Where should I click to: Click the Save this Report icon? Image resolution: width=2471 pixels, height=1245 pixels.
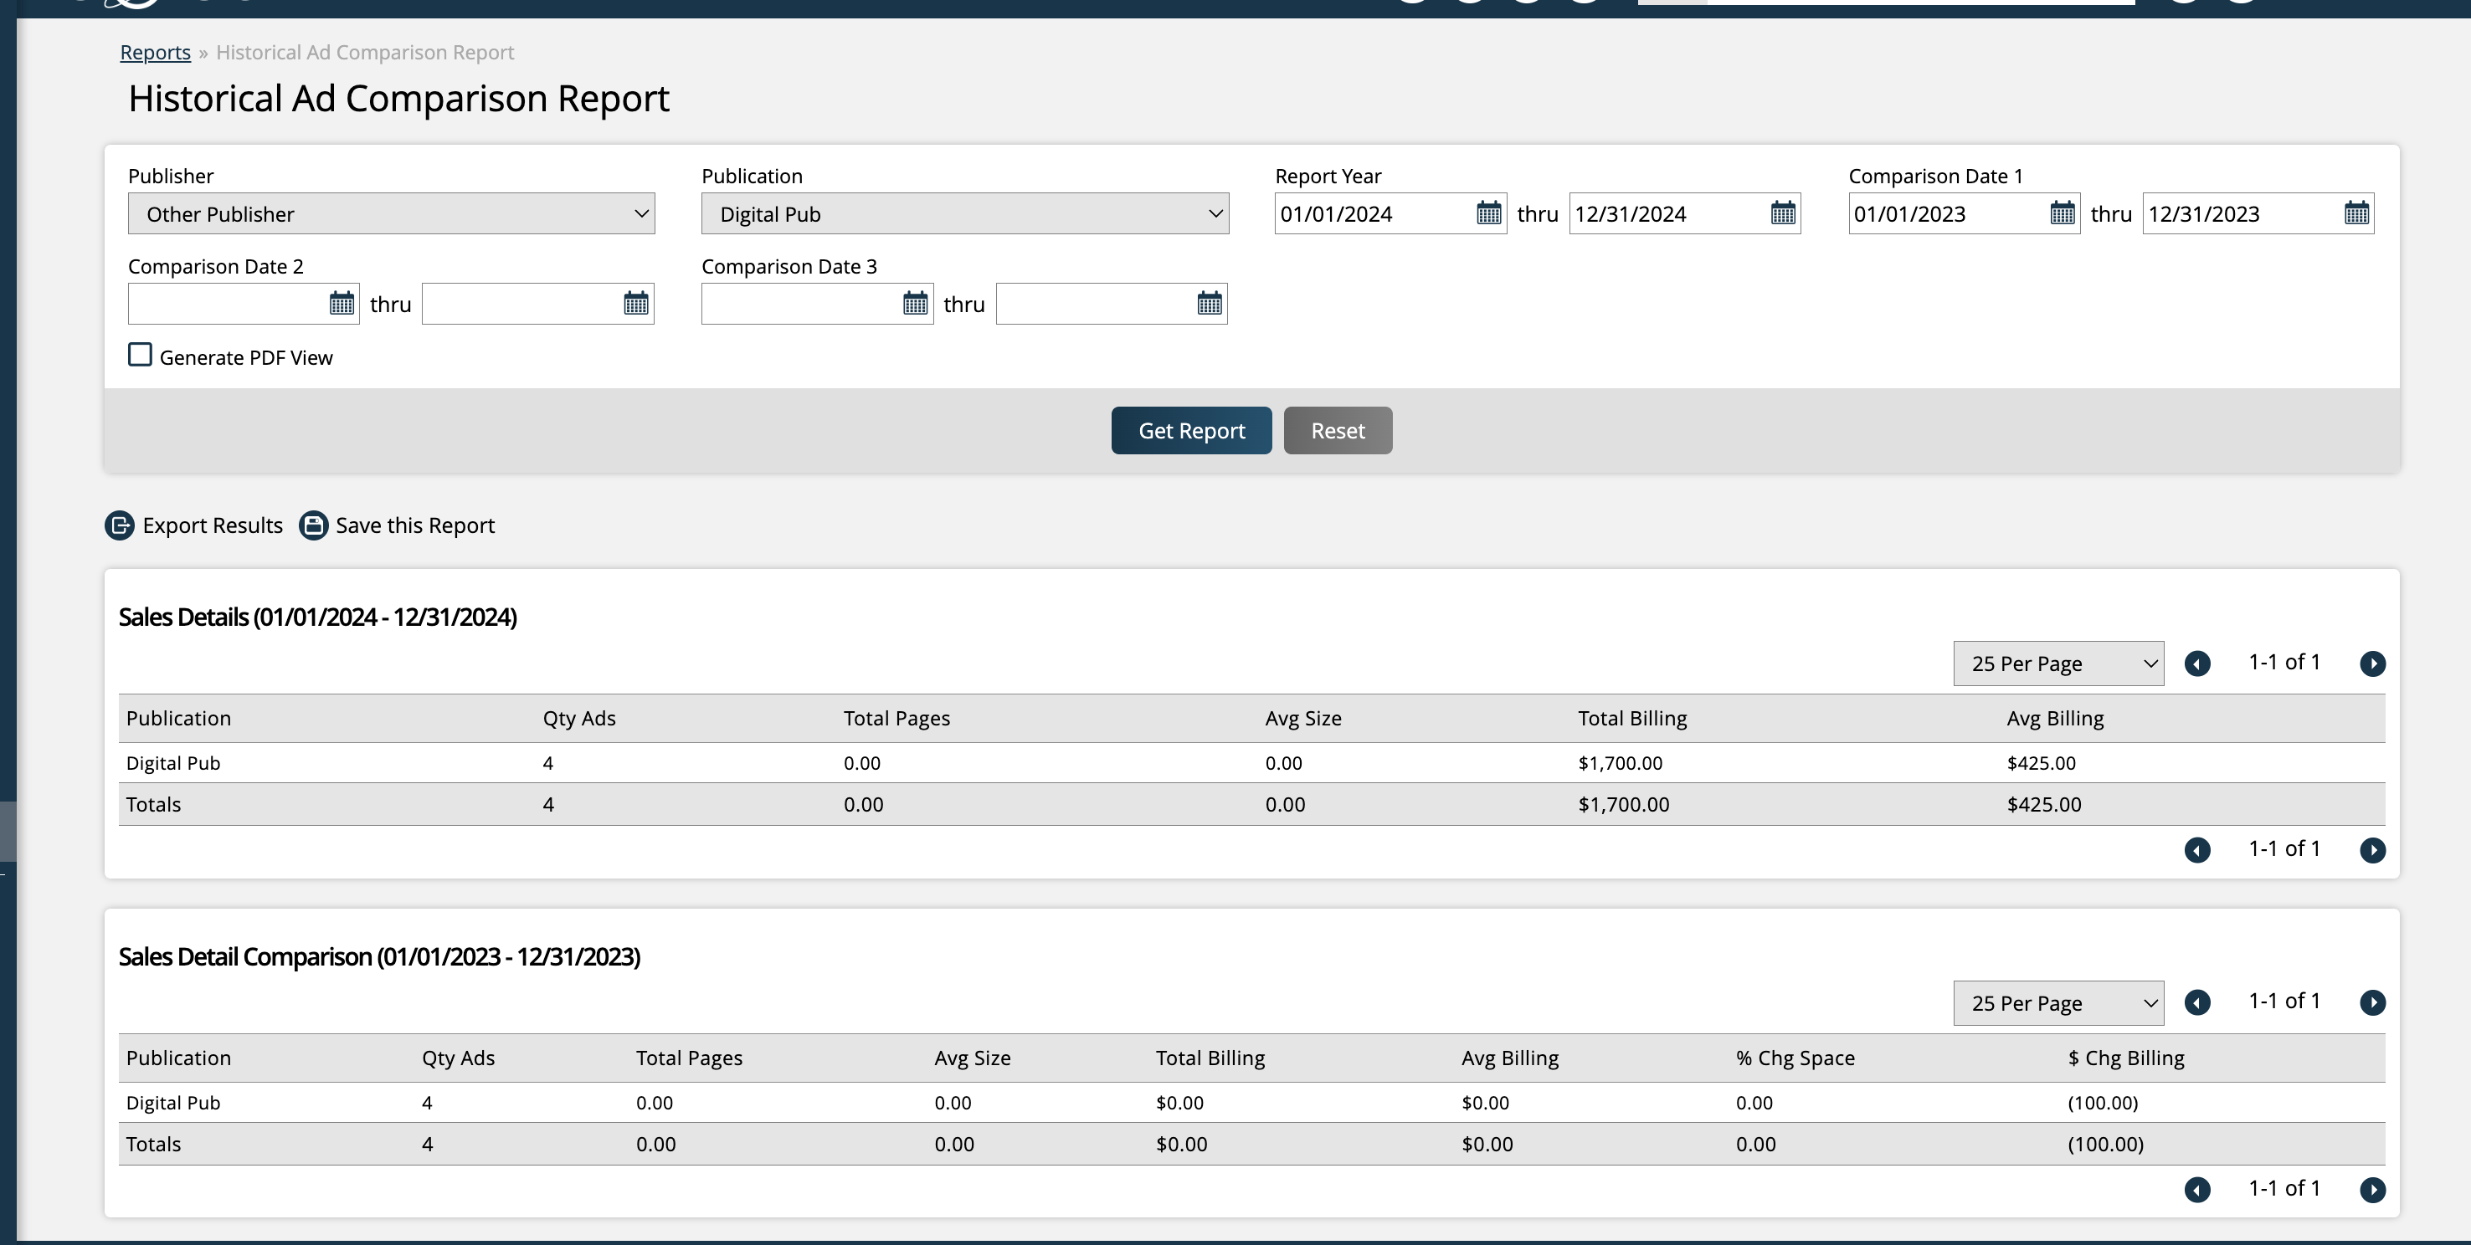314,525
